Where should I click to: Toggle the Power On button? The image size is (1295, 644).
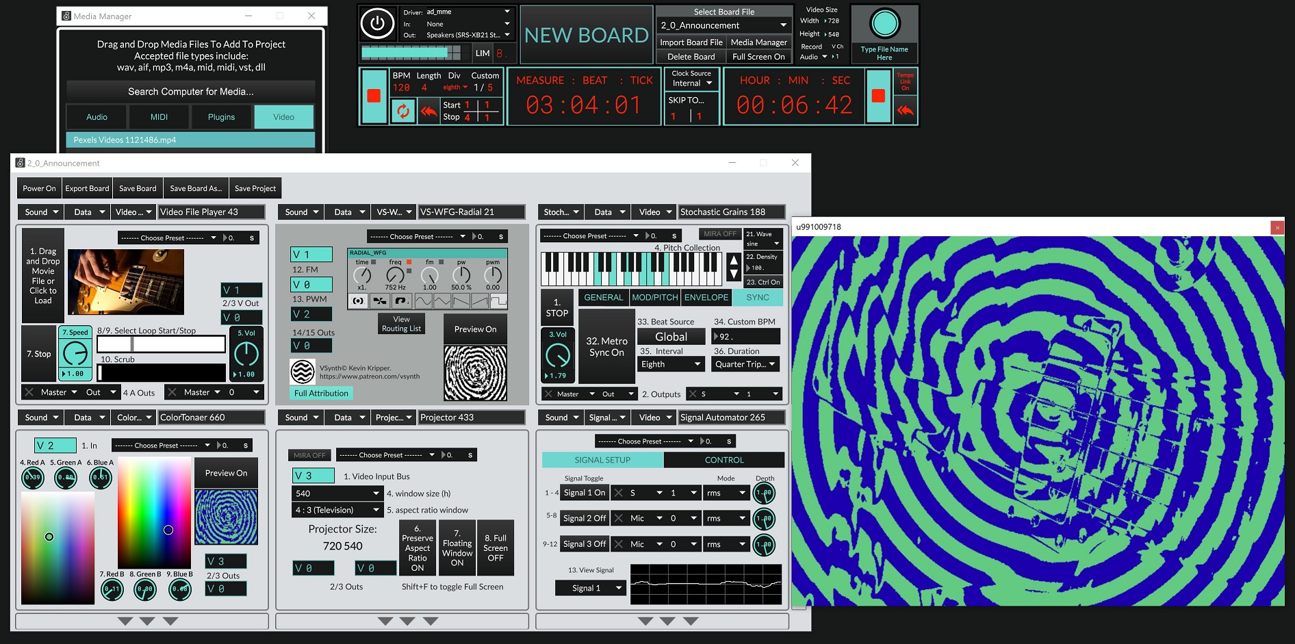[x=39, y=188]
